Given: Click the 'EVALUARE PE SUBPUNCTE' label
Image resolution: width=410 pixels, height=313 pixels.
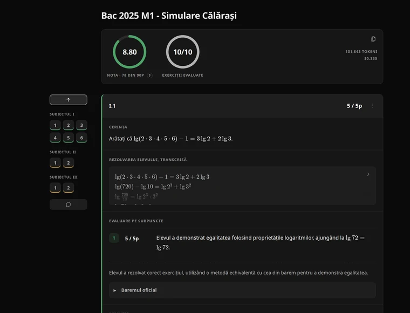Looking at the screenshot, I should pyautogui.click(x=136, y=221).
